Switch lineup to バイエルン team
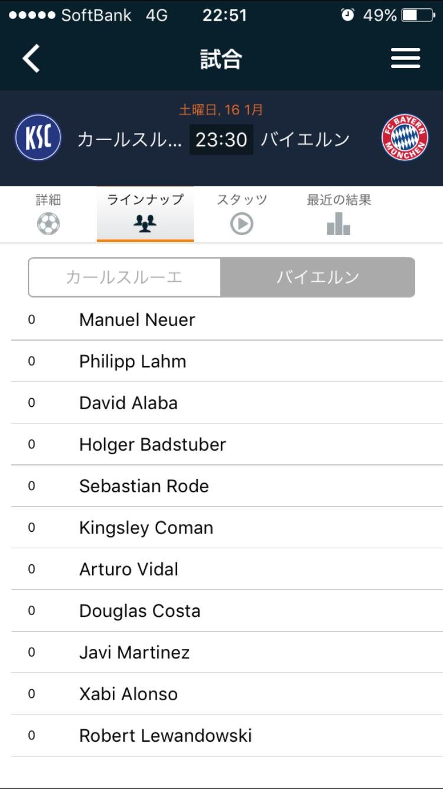443x789 pixels. point(318,277)
